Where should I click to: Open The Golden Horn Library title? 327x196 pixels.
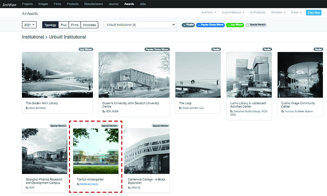42,103
